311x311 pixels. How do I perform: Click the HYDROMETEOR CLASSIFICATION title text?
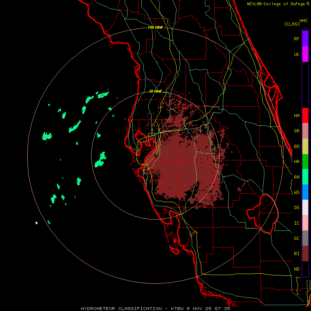coord(121,309)
